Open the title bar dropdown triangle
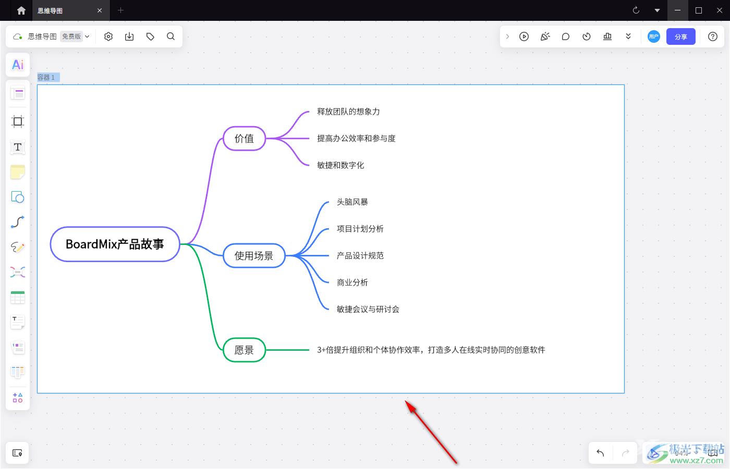The height and width of the screenshot is (469, 730). click(x=657, y=10)
